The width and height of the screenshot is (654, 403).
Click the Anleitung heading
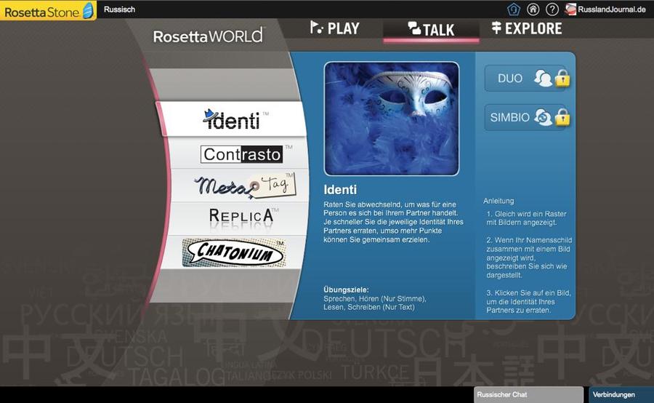click(498, 201)
